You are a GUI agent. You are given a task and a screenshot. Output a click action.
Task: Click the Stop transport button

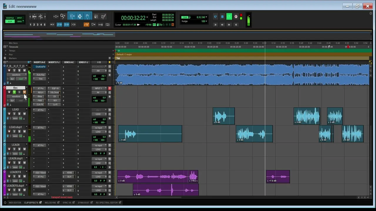[222, 17]
